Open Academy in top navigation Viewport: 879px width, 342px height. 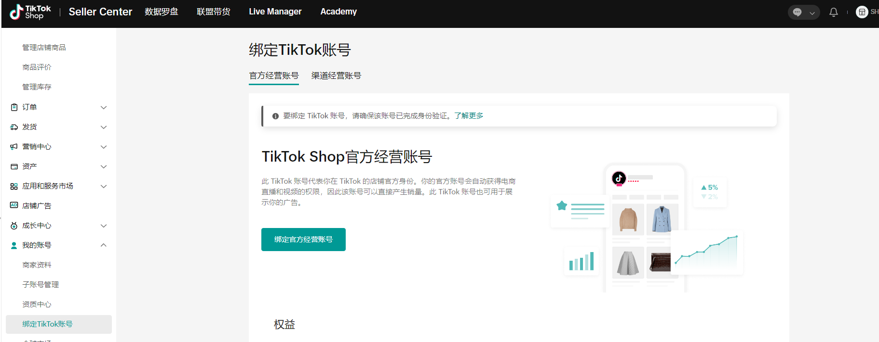coord(338,12)
